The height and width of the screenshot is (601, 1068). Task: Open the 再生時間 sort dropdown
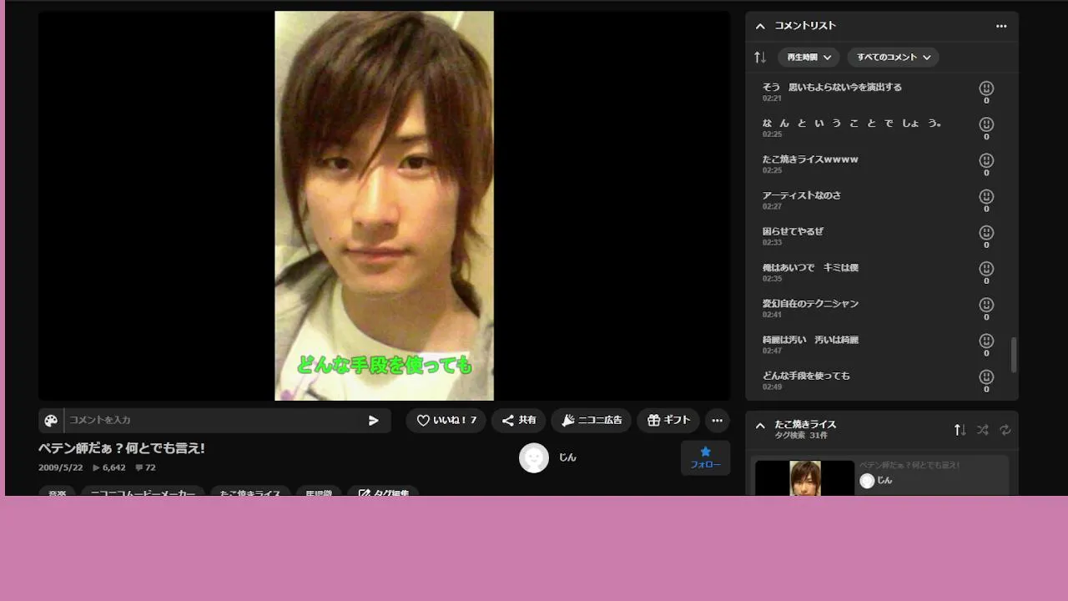809,57
